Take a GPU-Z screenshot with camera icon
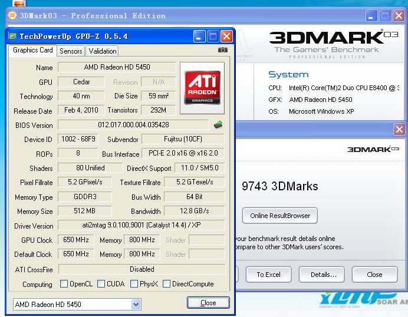The width and height of the screenshot is (408, 317). 222,50
